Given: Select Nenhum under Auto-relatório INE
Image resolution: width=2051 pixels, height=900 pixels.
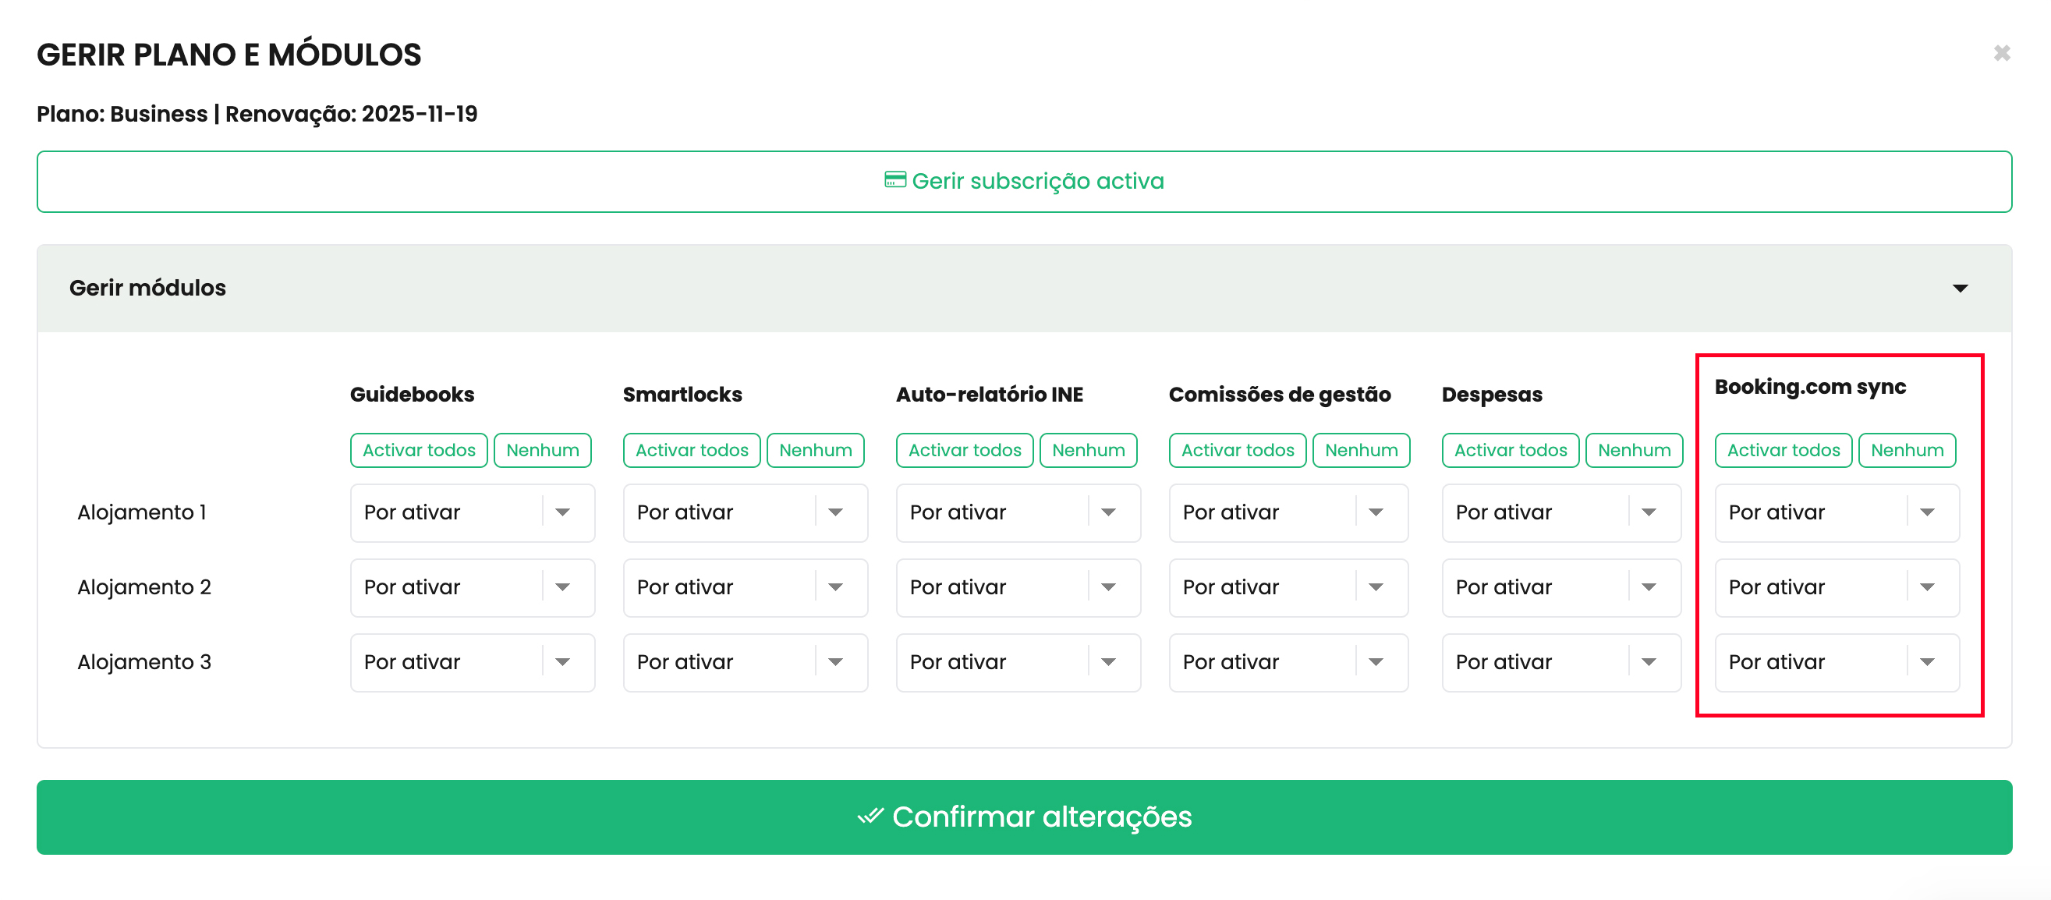Looking at the screenshot, I should pos(1089,450).
